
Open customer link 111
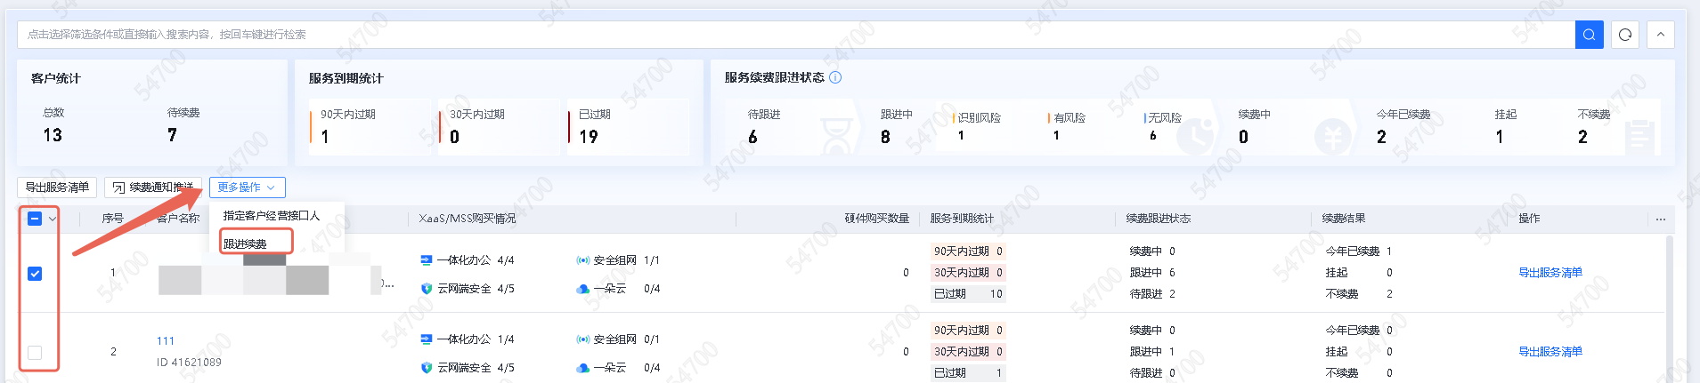pyautogui.click(x=166, y=341)
